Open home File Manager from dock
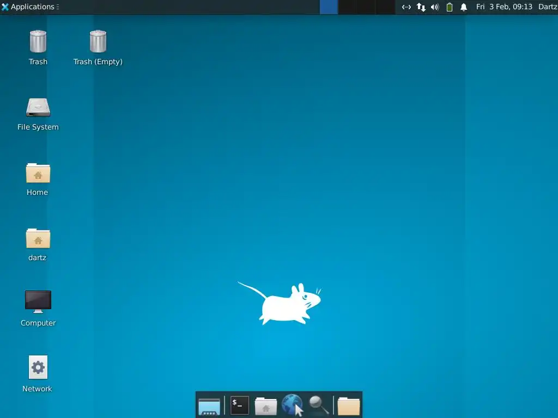This screenshot has height=418, width=558. click(x=266, y=406)
